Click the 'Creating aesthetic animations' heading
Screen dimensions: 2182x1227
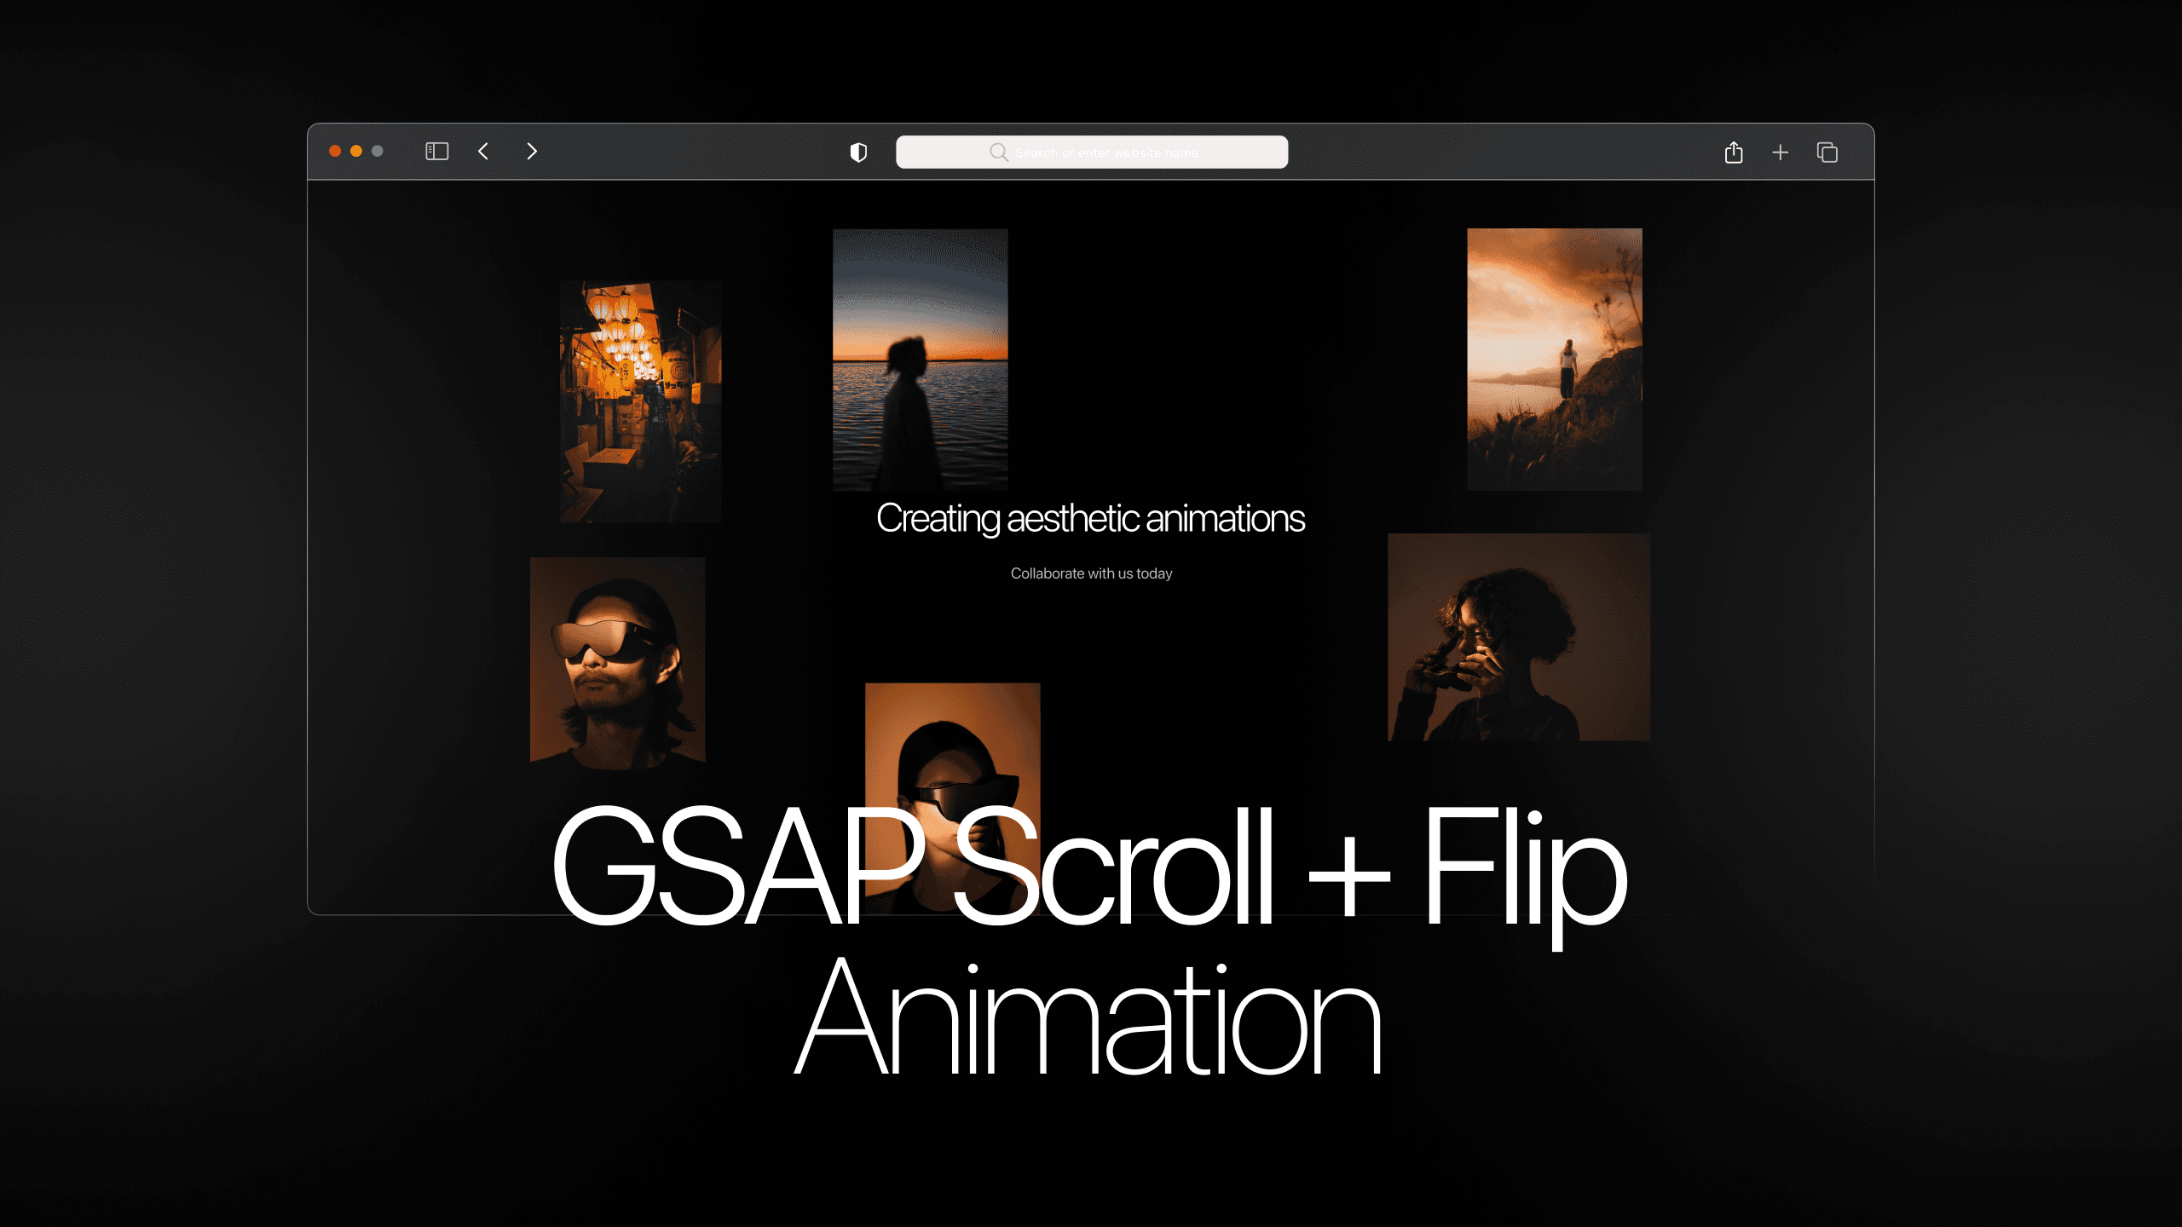pos(1090,518)
